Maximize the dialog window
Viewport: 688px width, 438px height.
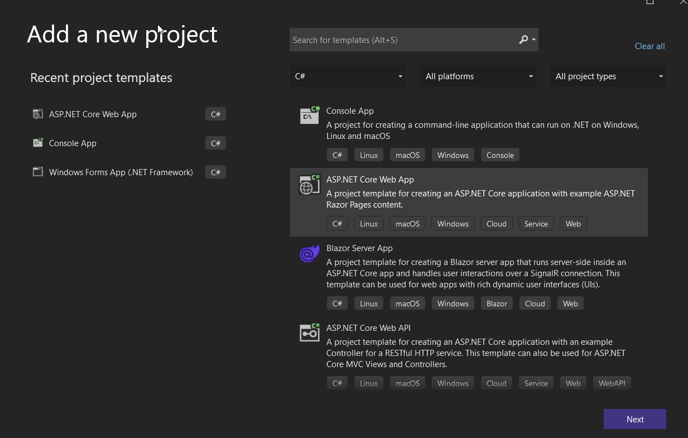coord(650,2)
